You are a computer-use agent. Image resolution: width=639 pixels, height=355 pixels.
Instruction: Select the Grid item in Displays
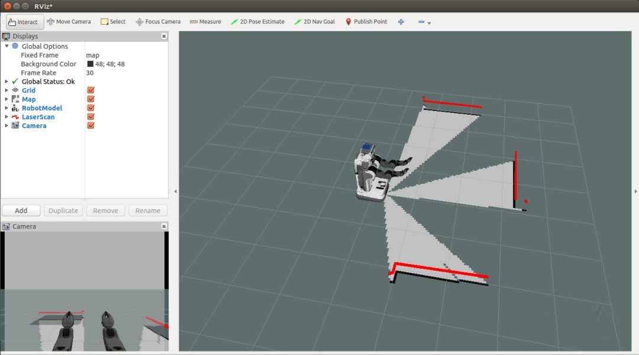pyautogui.click(x=28, y=90)
